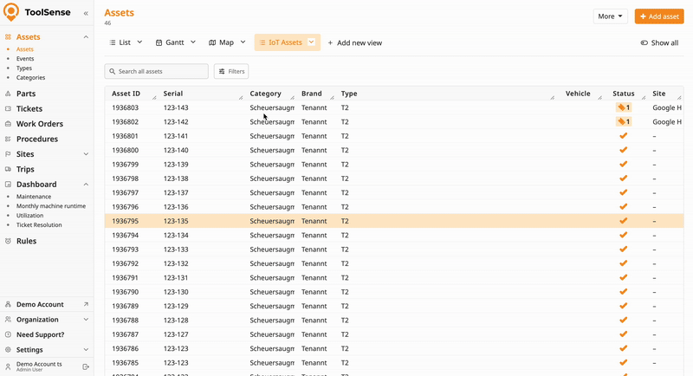Image resolution: width=693 pixels, height=376 pixels.
Task: Click the Need Support? icon
Action: [x=8, y=334]
